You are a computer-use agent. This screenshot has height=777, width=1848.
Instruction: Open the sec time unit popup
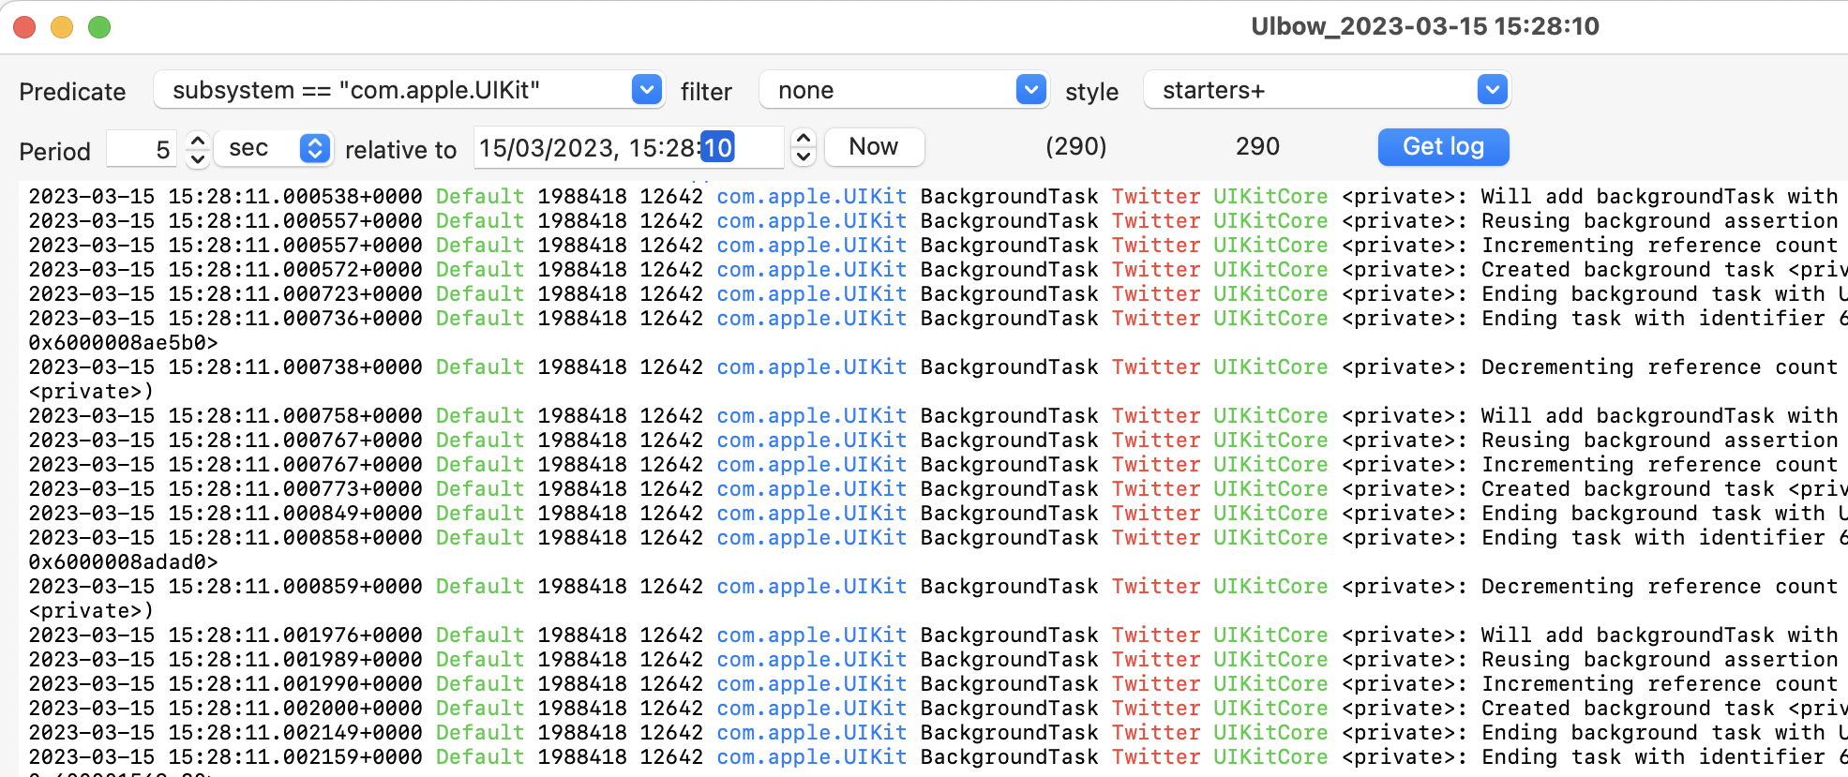[x=273, y=148]
